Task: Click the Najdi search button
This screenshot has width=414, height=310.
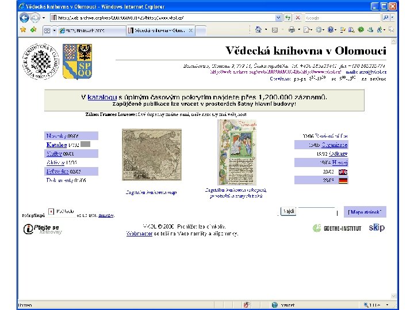Action: (x=288, y=211)
